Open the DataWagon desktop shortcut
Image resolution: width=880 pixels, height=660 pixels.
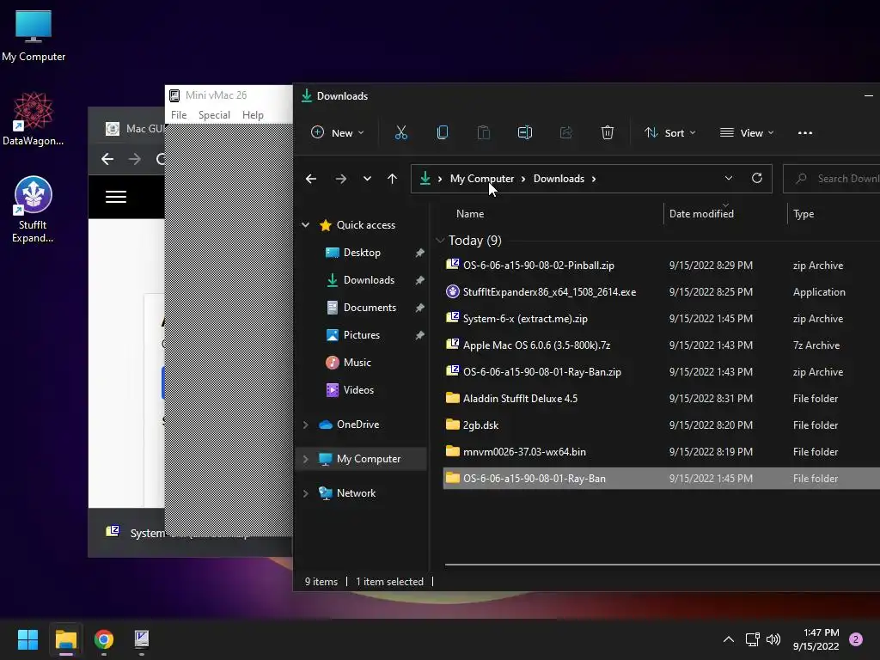pos(33,119)
